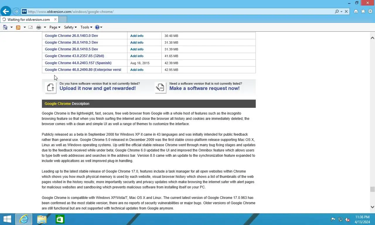This screenshot has height=225, width=375.
Task: Expand the feeds dropdown arrow
Action: pyautogui.click(x=25, y=27)
